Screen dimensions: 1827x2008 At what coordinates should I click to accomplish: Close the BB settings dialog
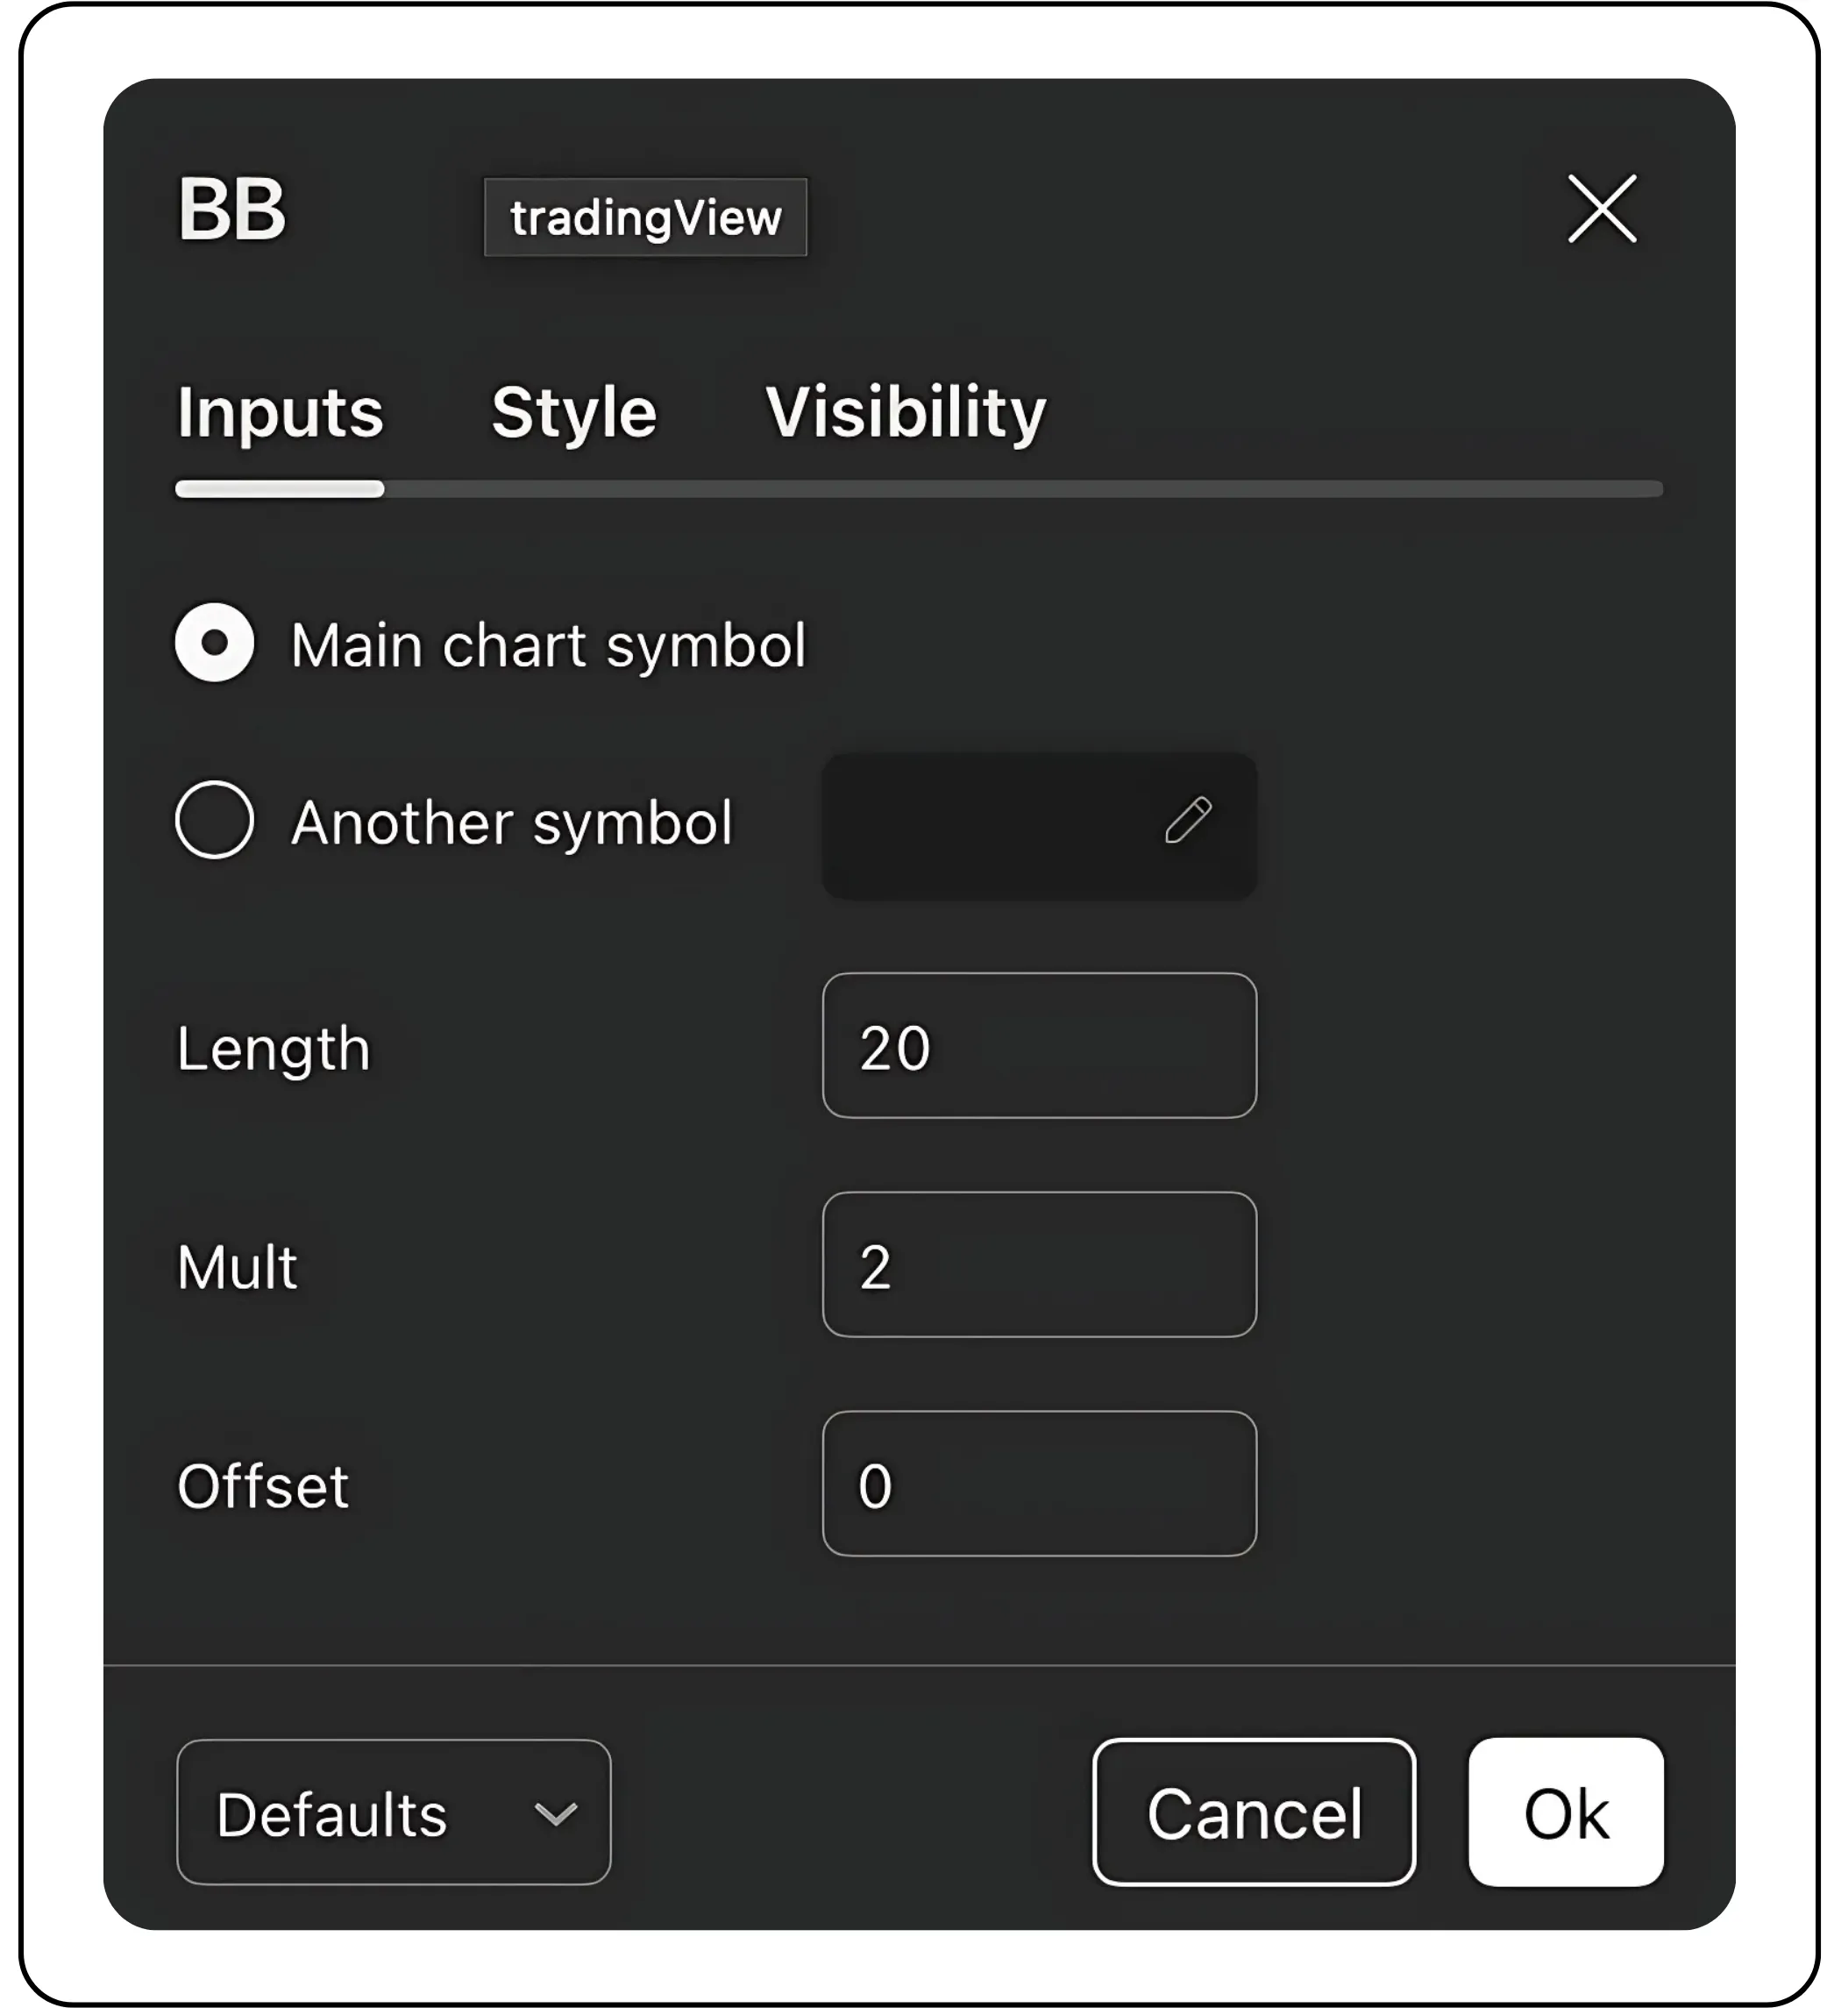tap(1601, 210)
